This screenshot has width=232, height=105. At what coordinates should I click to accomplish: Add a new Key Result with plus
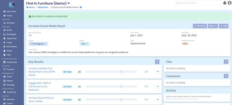157,62
